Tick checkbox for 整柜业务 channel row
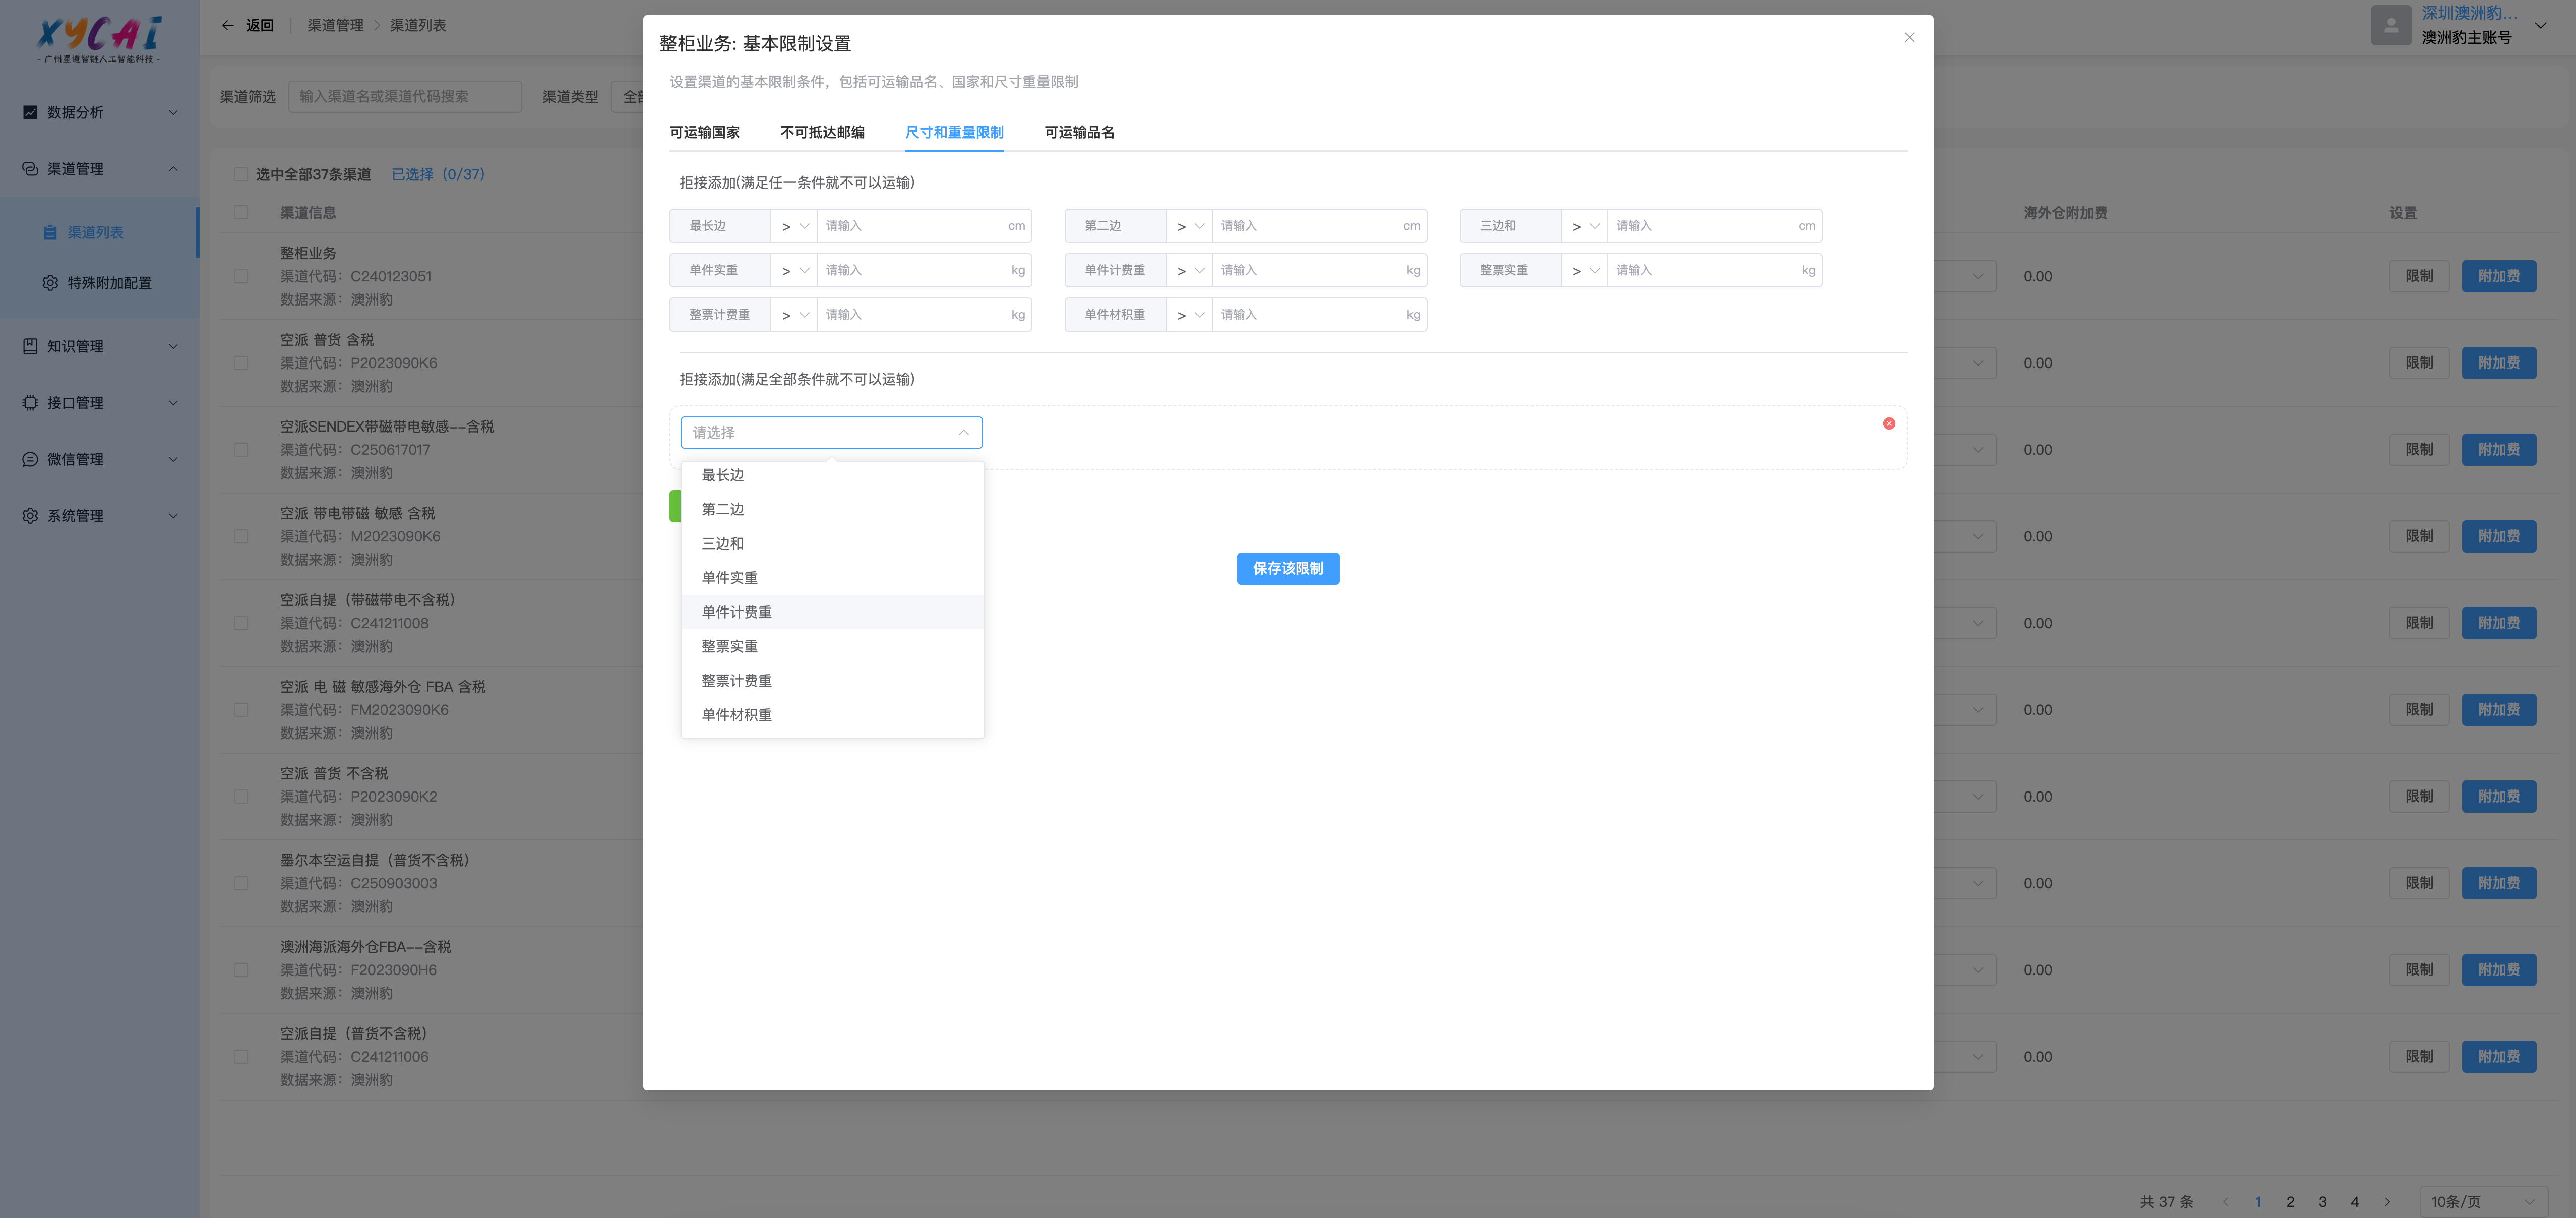 (x=241, y=276)
